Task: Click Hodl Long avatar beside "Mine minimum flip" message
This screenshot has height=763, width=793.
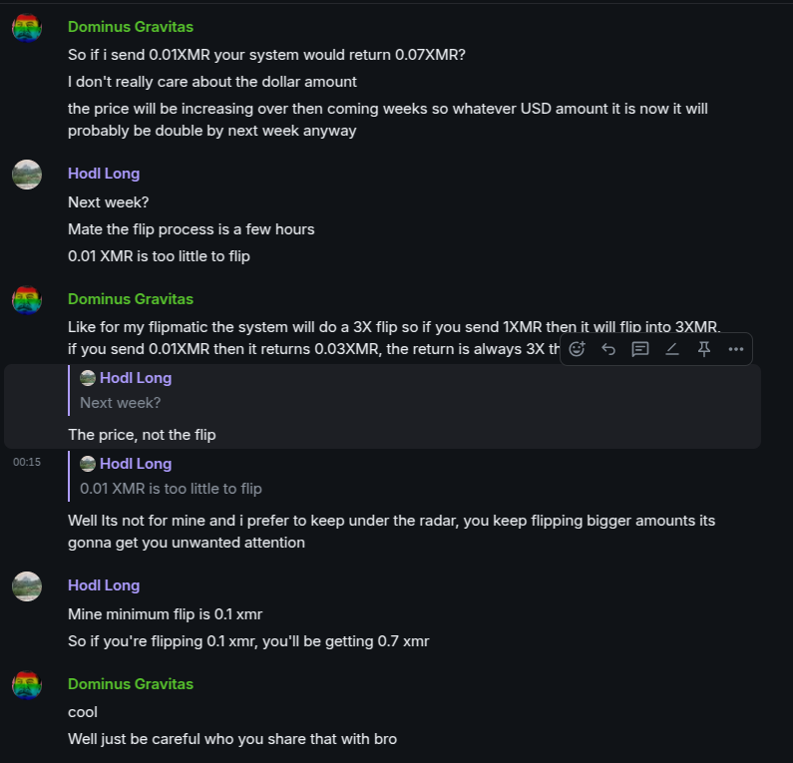Action: click(x=27, y=586)
